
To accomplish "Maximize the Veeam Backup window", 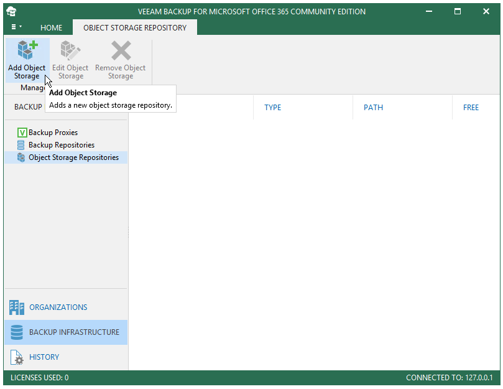I will pos(458,11).
